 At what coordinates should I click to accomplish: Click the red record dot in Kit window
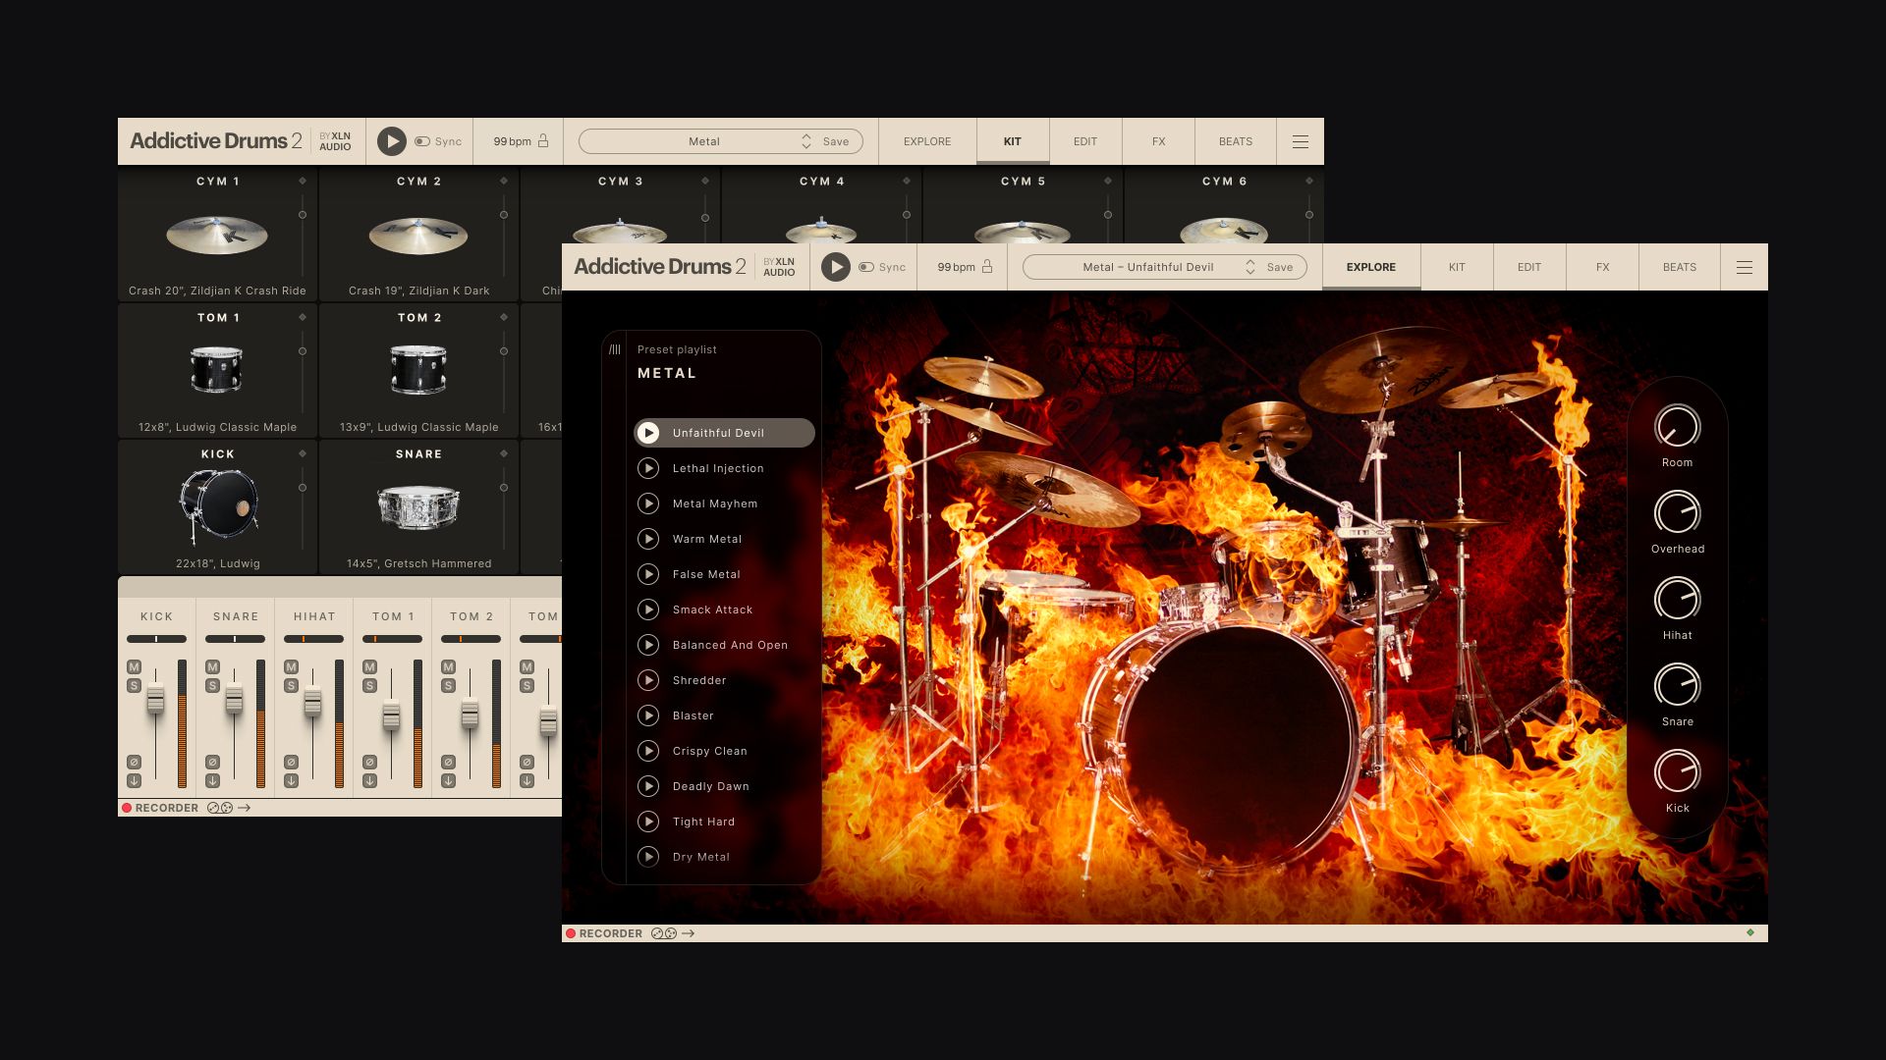click(127, 808)
